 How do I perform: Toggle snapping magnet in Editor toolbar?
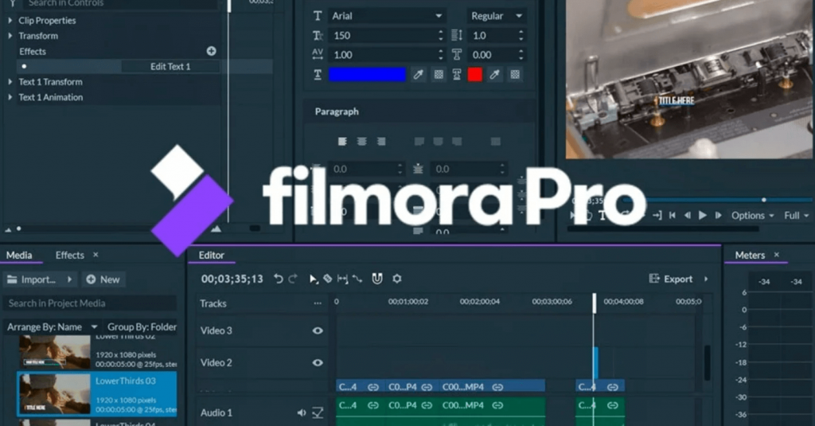tap(377, 279)
